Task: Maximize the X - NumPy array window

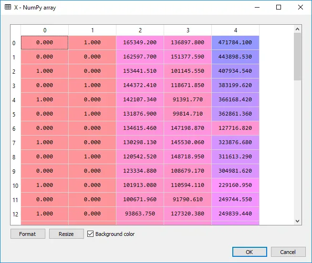Action: pyautogui.click(x=279, y=7)
